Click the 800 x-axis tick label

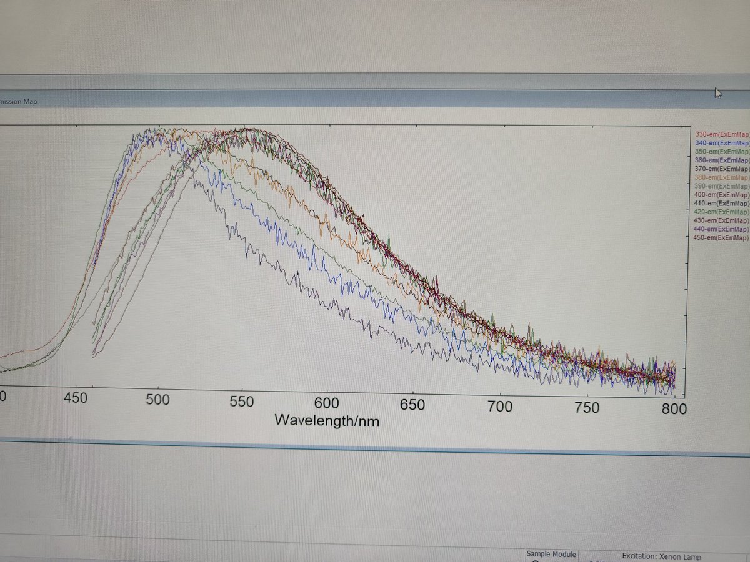(x=674, y=410)
